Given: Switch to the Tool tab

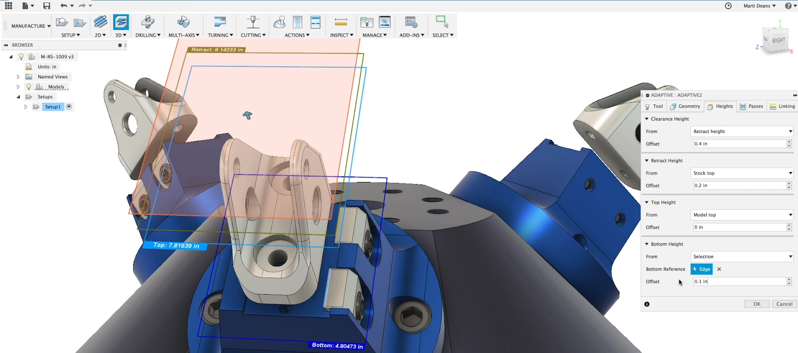Looking at the screenshot, I should tap(654, 106).
